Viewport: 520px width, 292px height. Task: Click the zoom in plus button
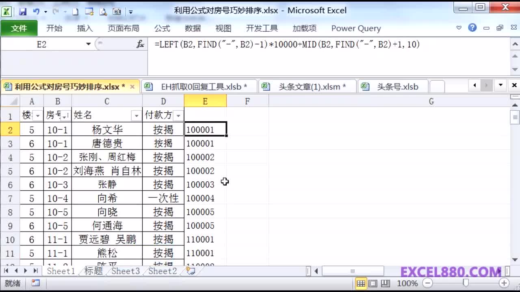[x=504, y=283]
